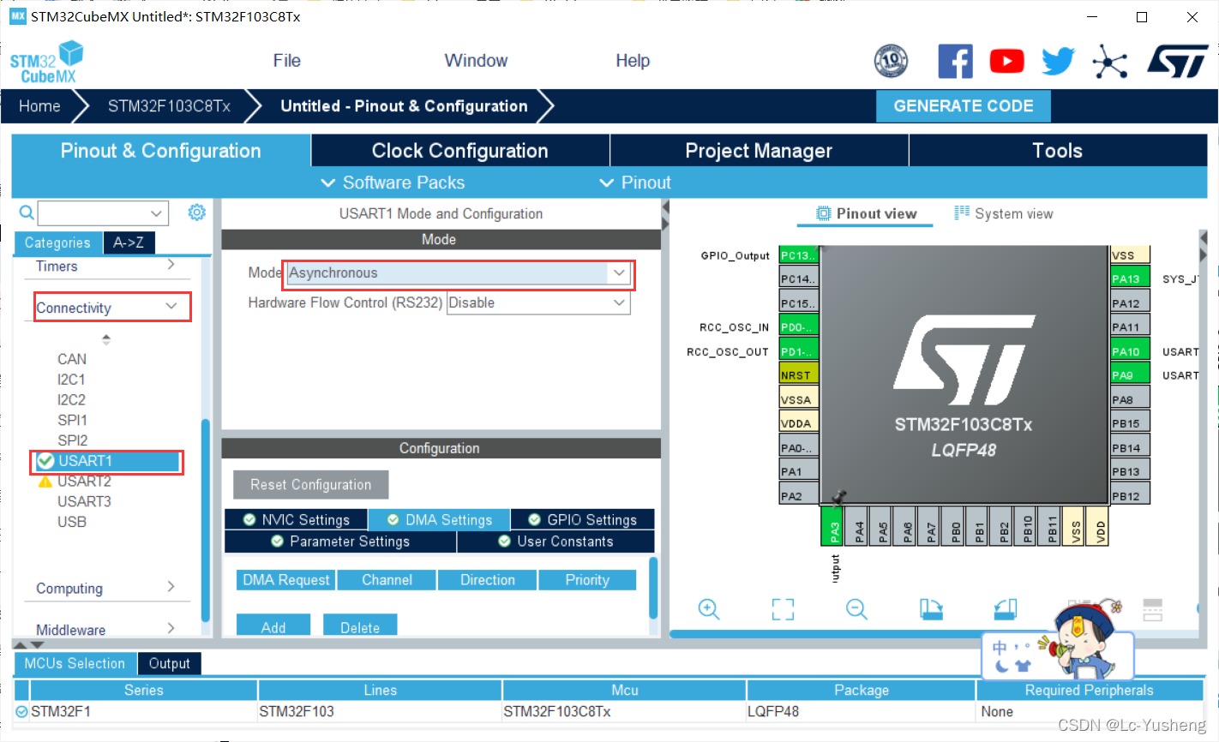Enable NVIC Settings for USART1
This screenshot has width=1219, height=742.
click(297, 519)
